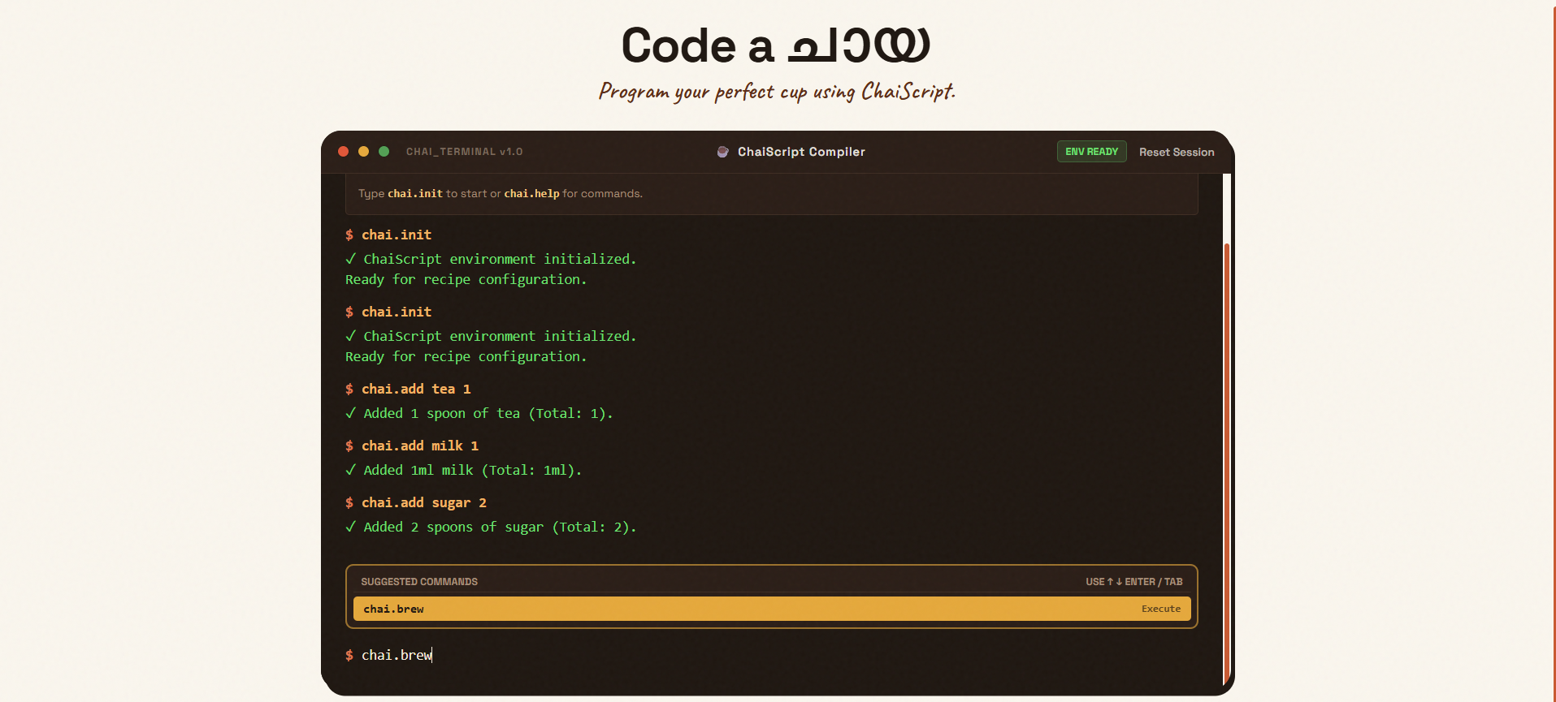Click the 'Code a' page heading
1556x702 pixels.
click(x=776, y=45)
